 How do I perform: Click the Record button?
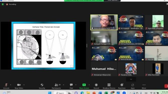coord(96,86)
